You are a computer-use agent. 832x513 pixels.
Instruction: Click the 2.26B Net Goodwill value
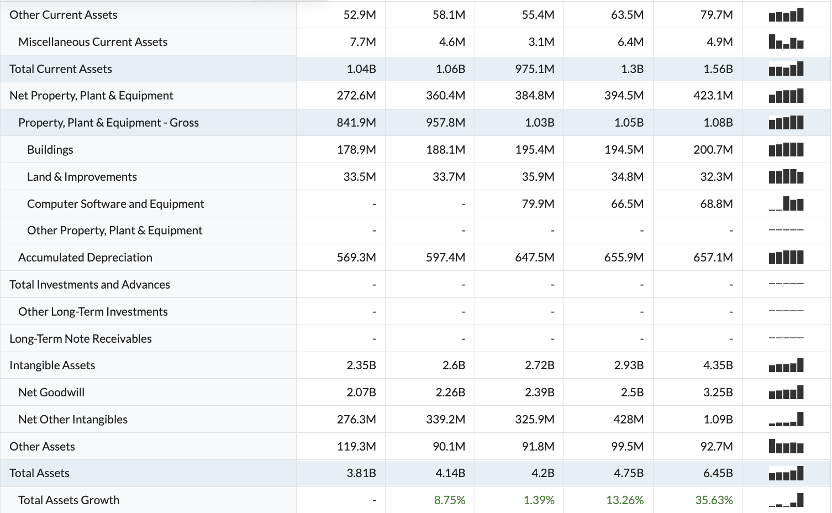point(450,392)
